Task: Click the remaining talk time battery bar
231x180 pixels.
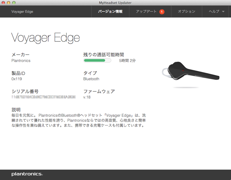Action: [x=97, y=61]
